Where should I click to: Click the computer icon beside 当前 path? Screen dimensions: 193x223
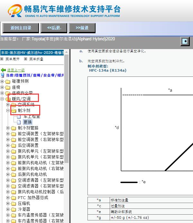(3, 75)
